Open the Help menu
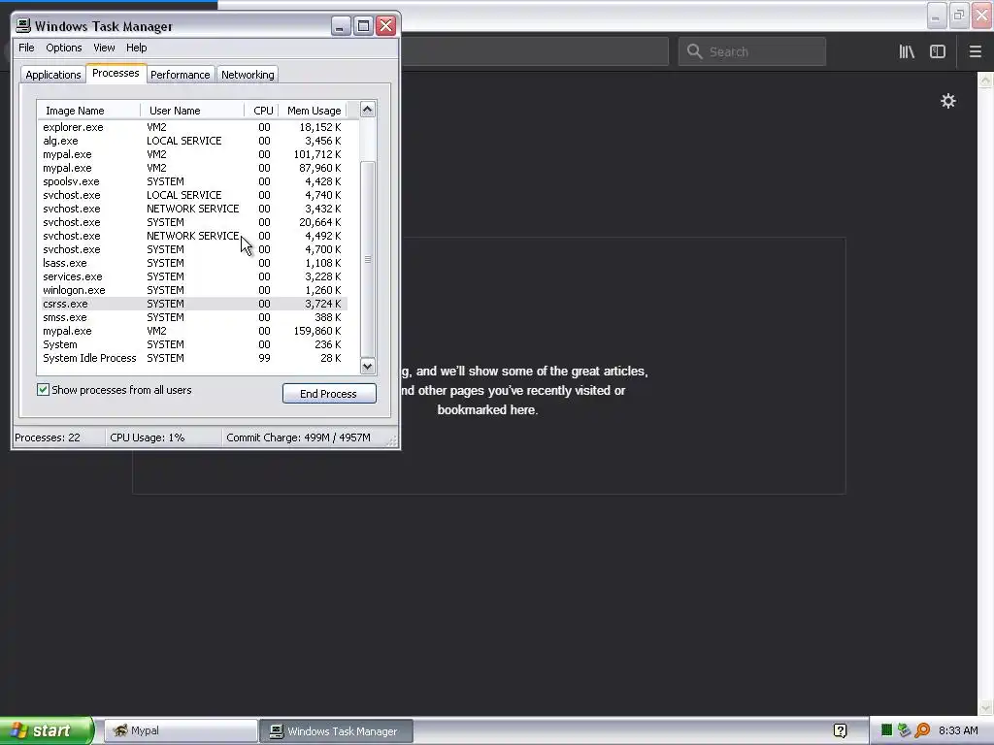This screenshot has width=994, height=745. click(x=136, y=48)
